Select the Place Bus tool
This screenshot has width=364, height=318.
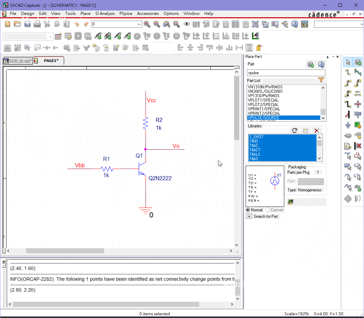[348, 104]
